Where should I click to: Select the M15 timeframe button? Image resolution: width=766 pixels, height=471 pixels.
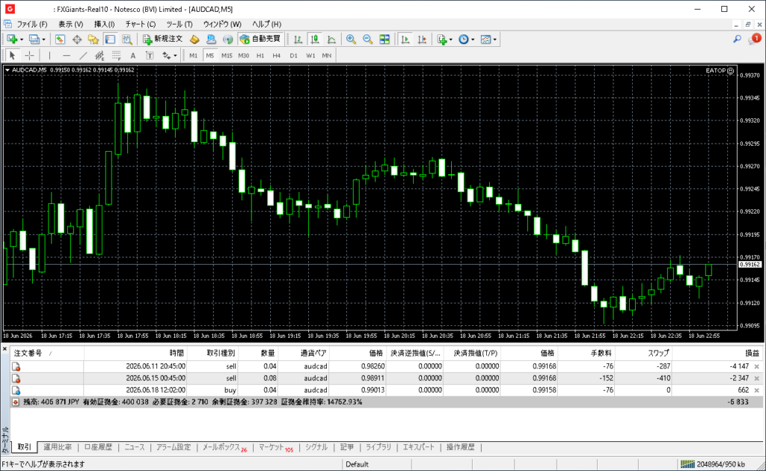[x=227, y=55]
